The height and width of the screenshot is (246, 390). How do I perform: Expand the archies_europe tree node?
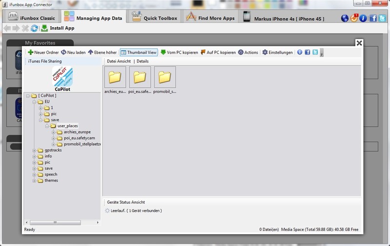(54, 132)
